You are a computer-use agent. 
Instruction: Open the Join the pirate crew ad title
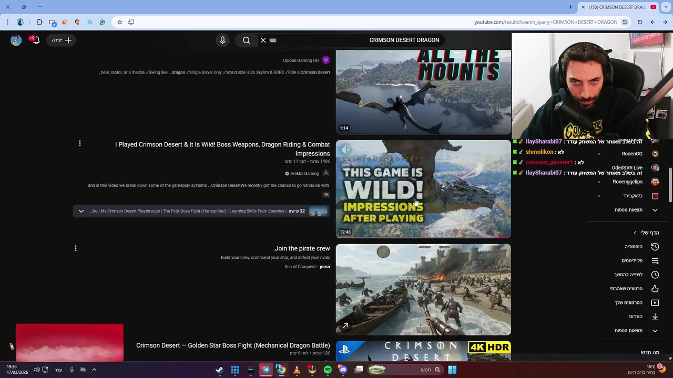(x=302, y=248)
